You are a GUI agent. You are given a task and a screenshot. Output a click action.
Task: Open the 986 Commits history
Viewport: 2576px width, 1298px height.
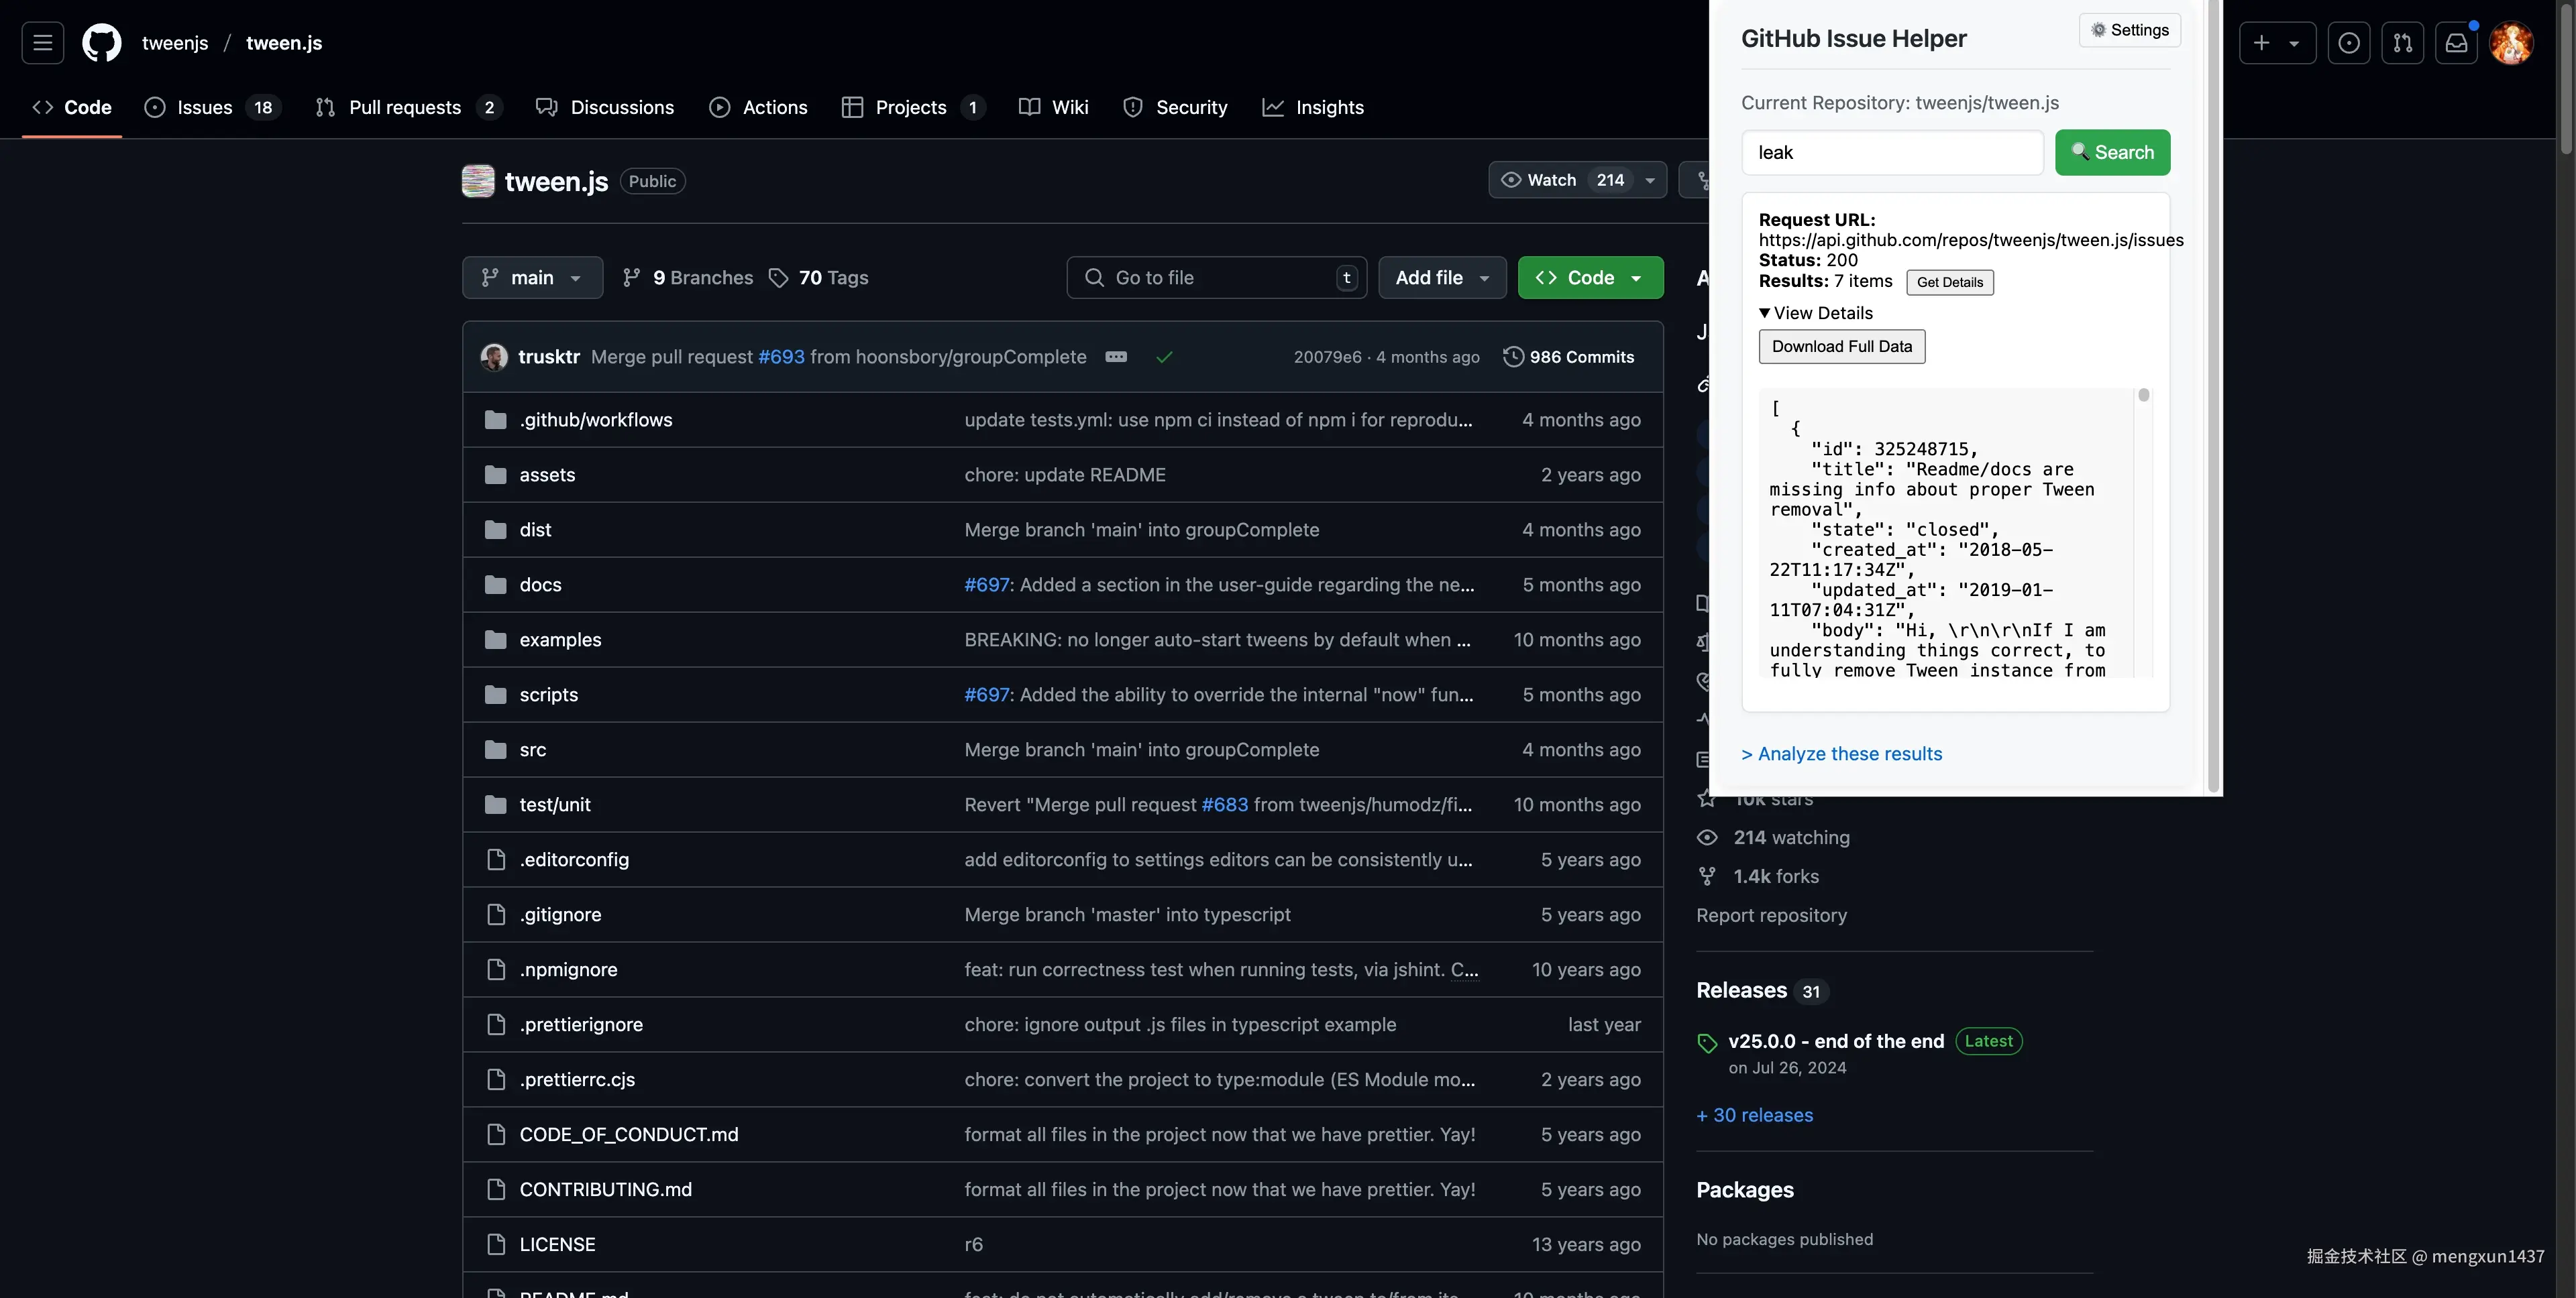(x=1568, y=357)
